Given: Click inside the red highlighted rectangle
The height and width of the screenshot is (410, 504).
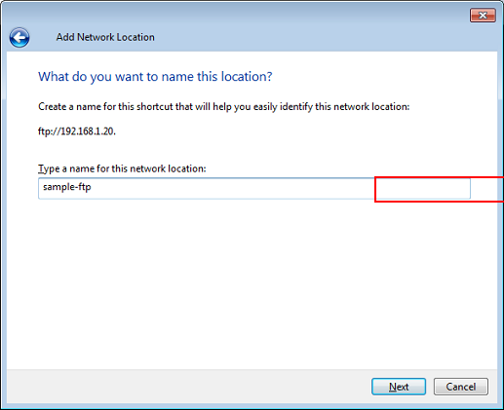Looking at the screenshot, I should 439,189.
